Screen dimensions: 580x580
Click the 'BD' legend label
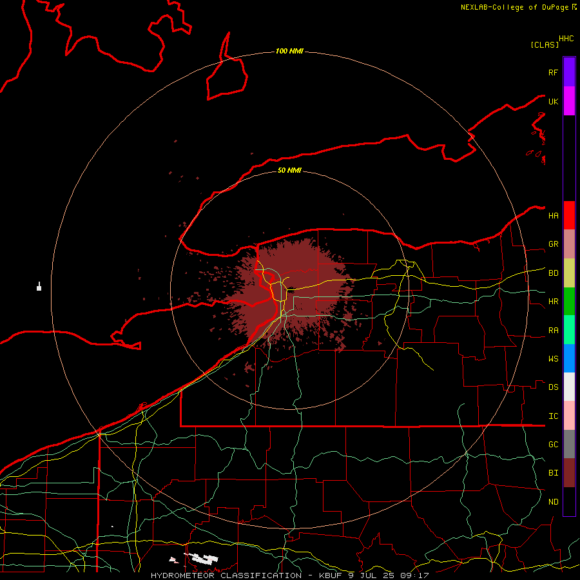pos(554,273)
